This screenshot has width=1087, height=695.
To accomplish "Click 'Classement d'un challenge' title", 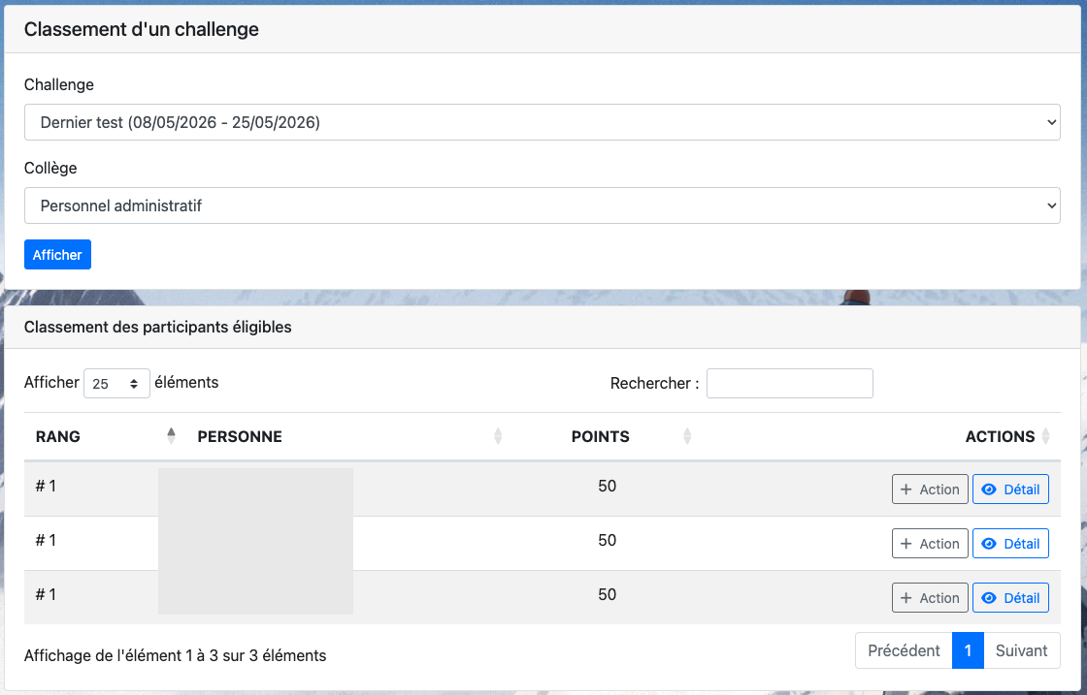I will [142, 29].
